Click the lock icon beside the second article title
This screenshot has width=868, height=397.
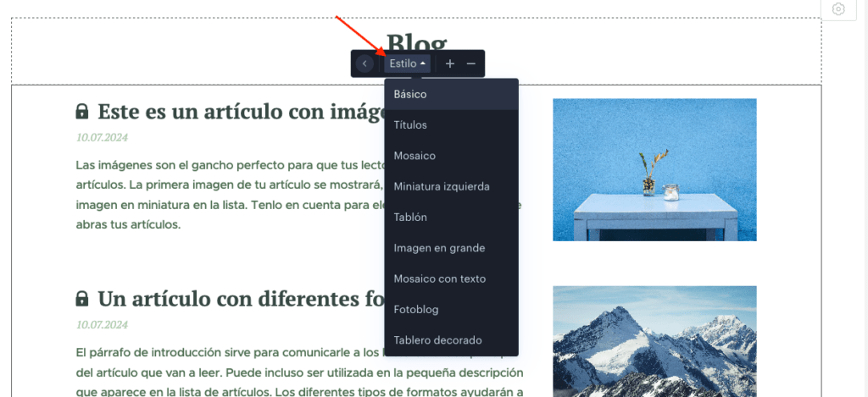pyautogui.click(x=82, y=299)
